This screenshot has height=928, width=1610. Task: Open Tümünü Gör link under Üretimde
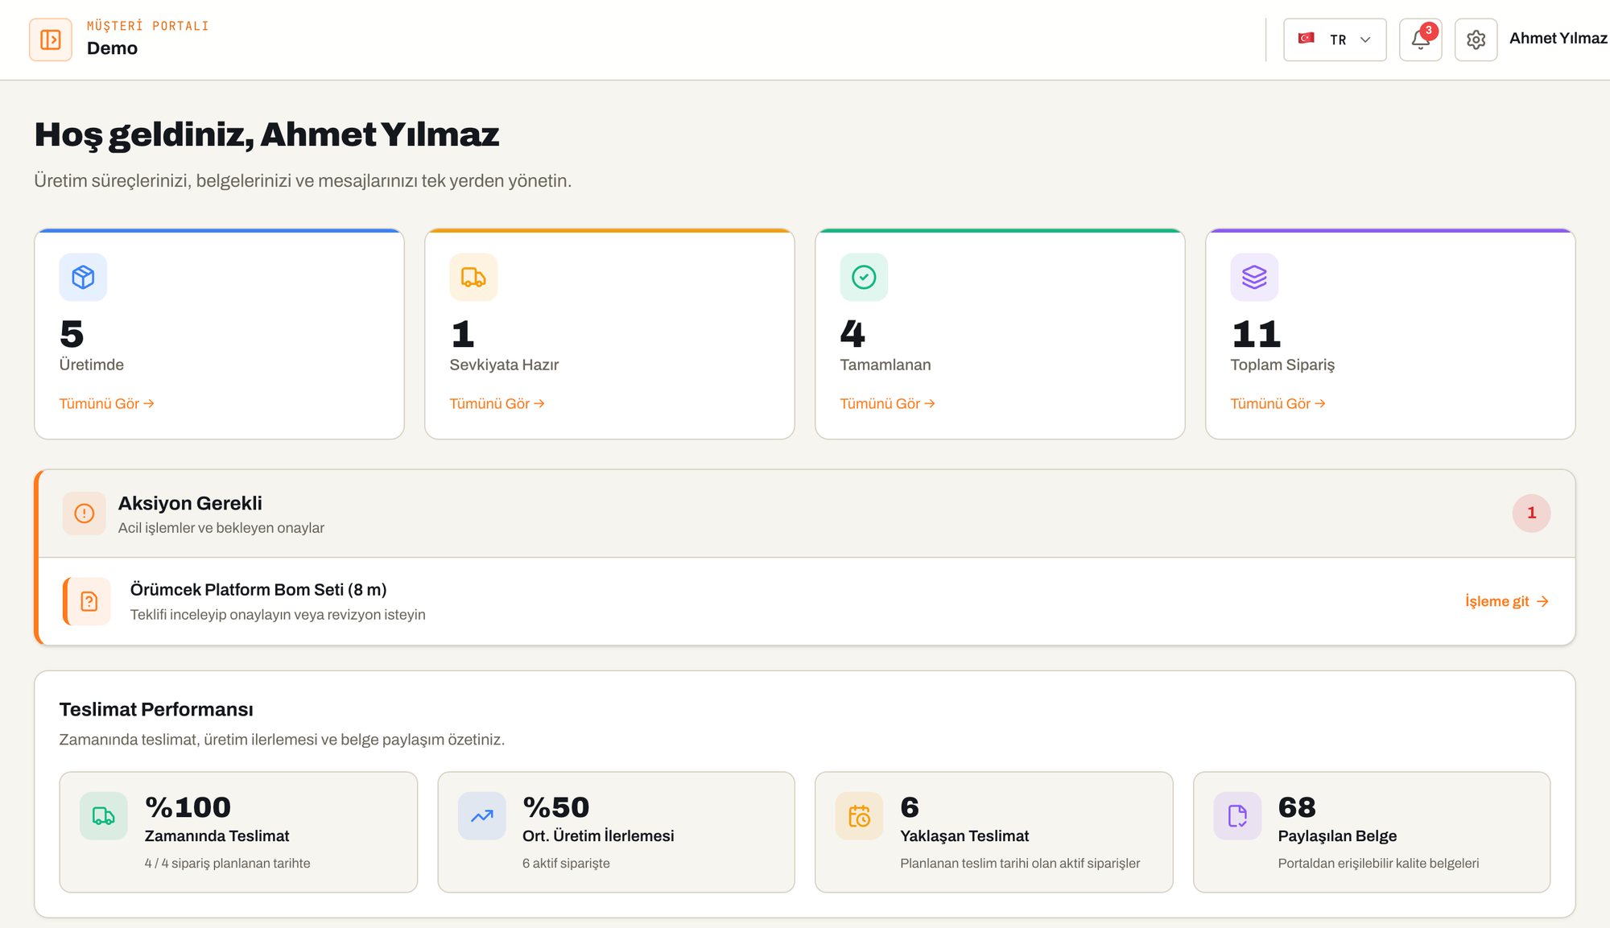[106, 403]
